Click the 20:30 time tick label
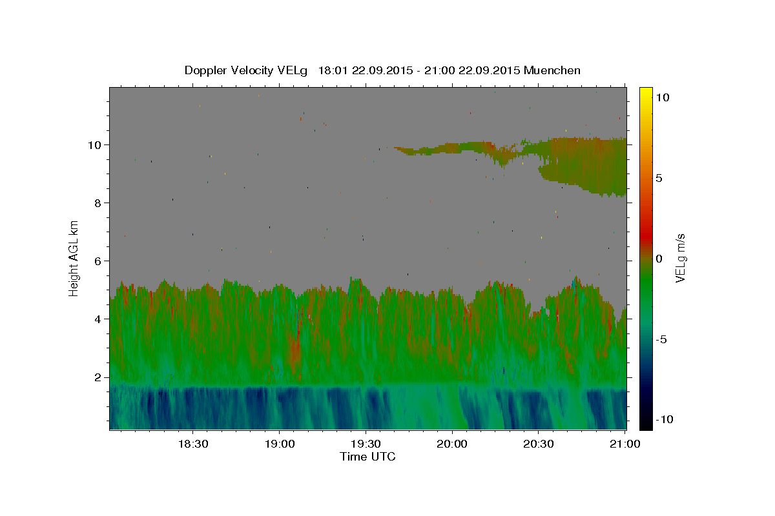 click(539, 444)
